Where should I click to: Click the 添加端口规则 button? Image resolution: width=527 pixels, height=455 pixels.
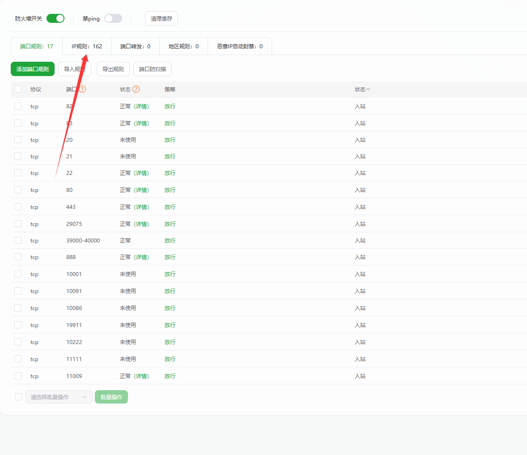click(33, 69)
